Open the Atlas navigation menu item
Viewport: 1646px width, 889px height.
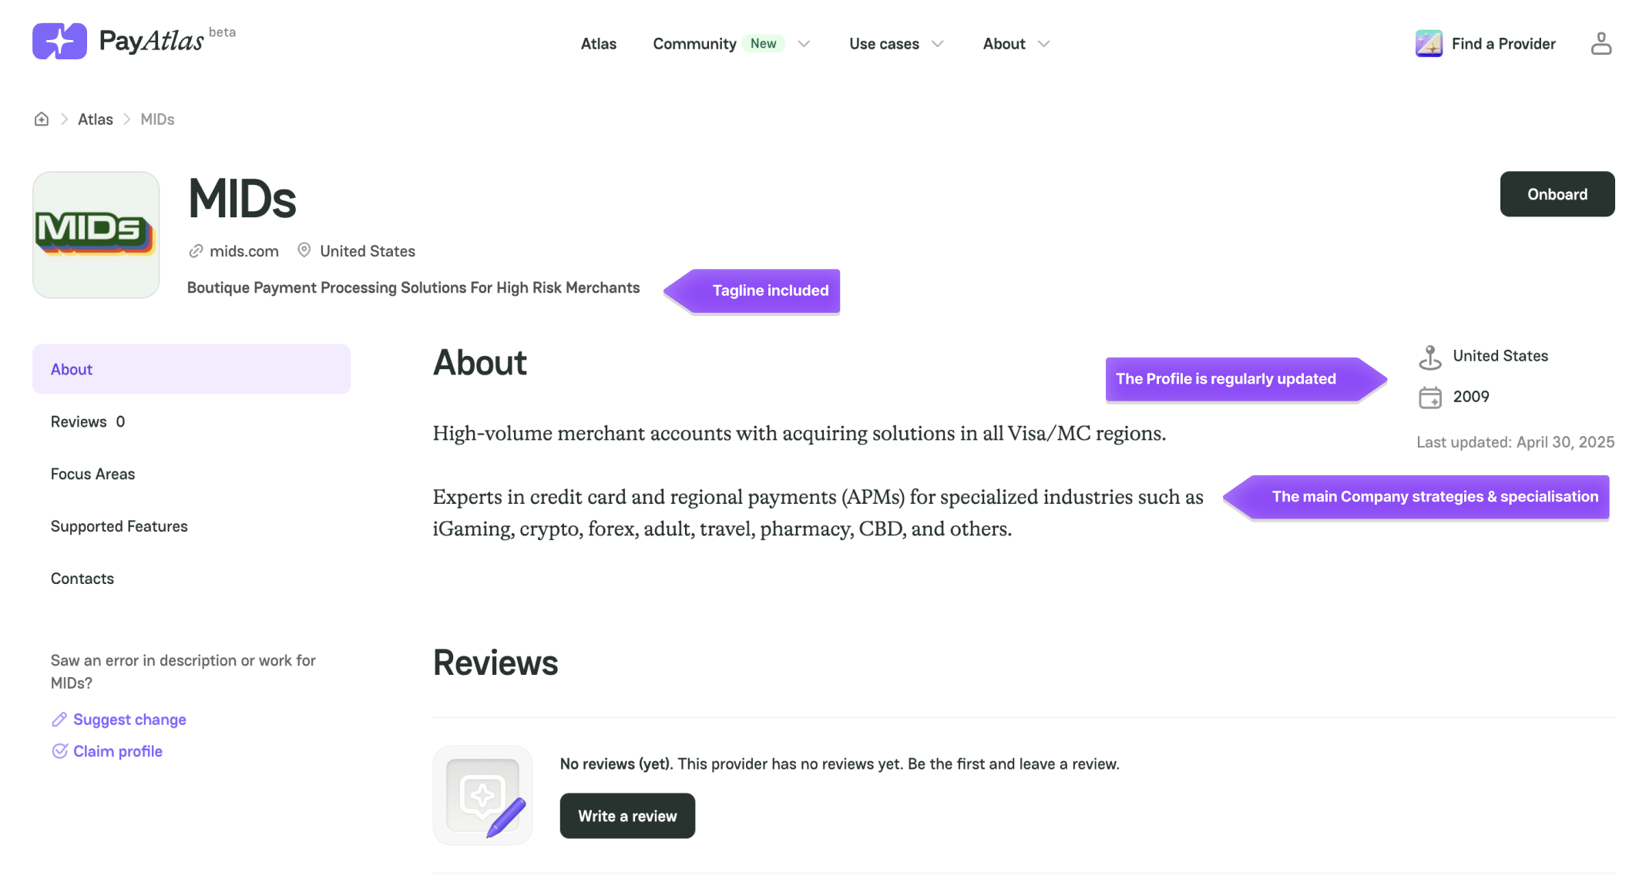click(599, 44)
